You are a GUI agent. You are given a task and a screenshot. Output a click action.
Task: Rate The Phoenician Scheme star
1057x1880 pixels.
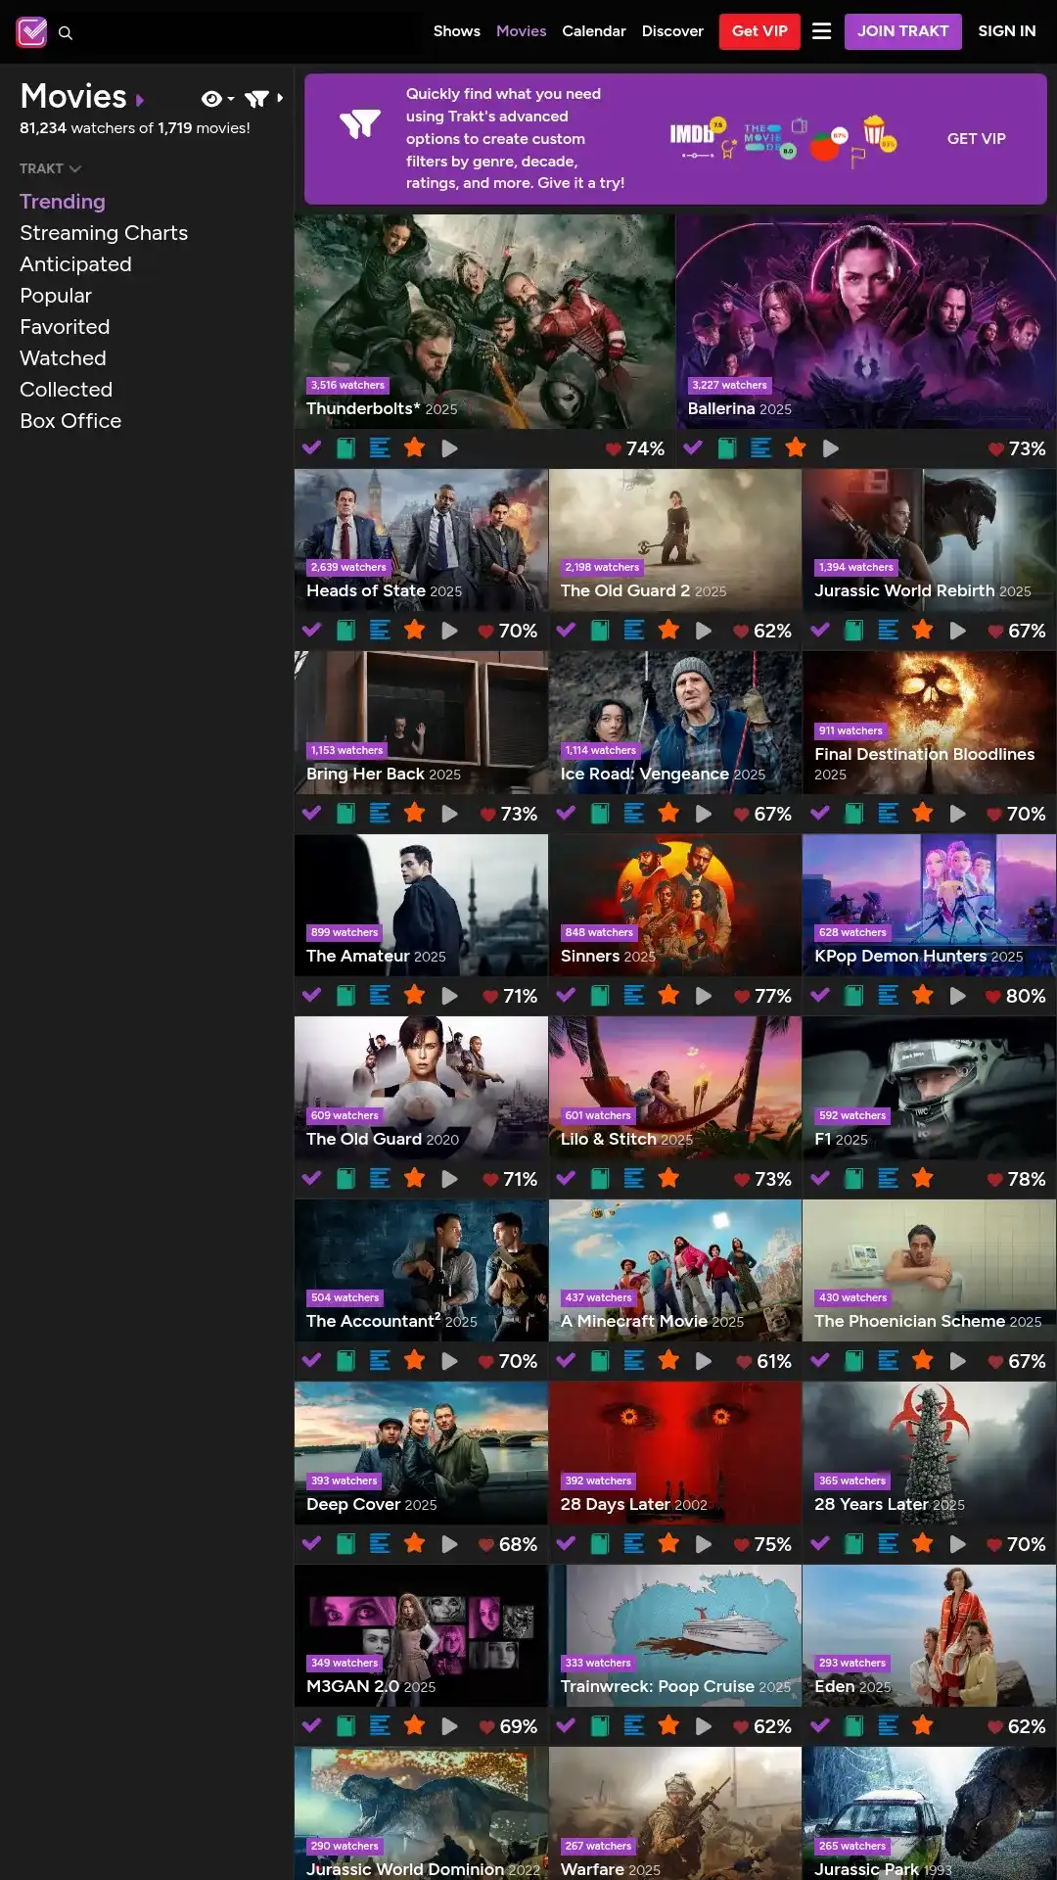click(x=923, y=1360)
